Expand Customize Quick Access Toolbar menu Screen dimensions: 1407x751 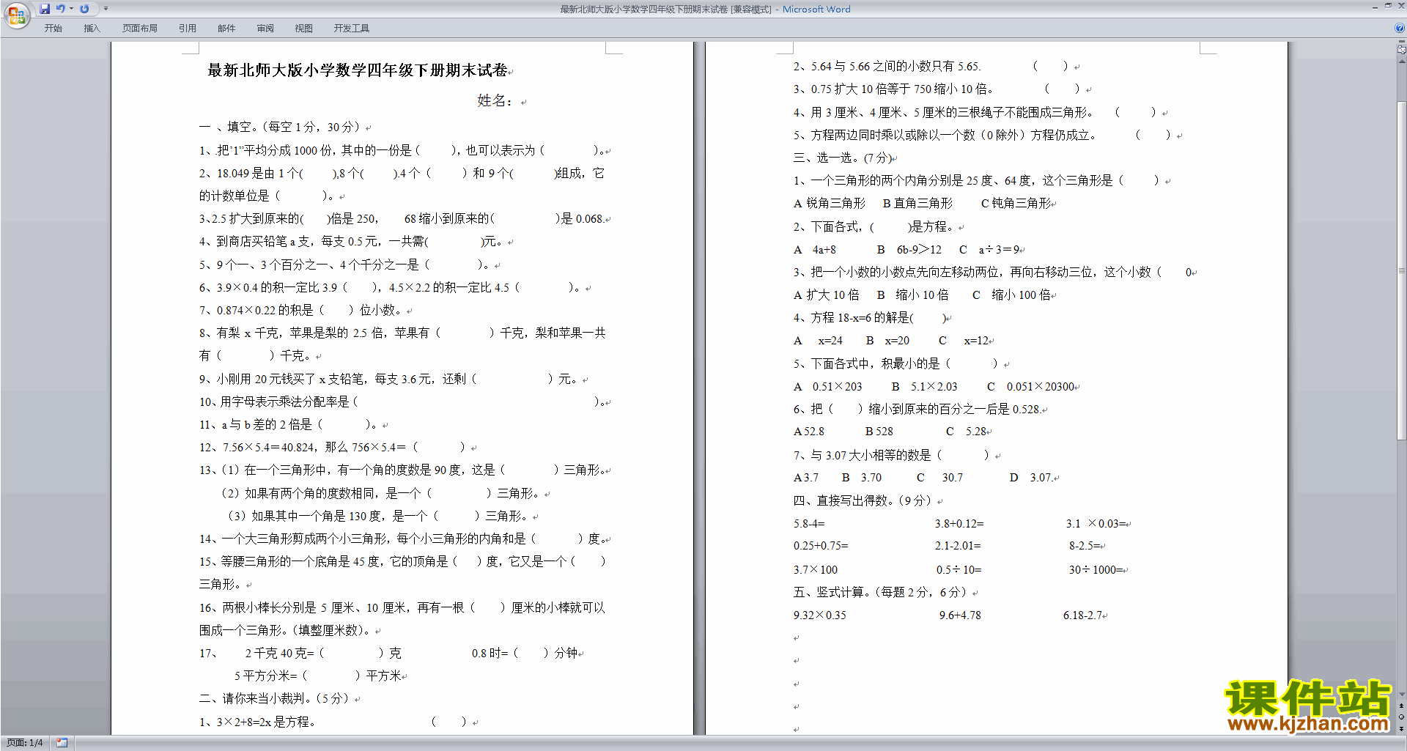(106, 9)
